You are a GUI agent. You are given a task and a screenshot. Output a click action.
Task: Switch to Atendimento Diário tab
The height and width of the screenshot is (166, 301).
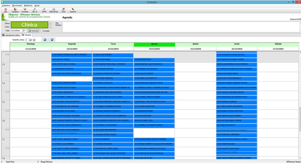tap(11, 35)
